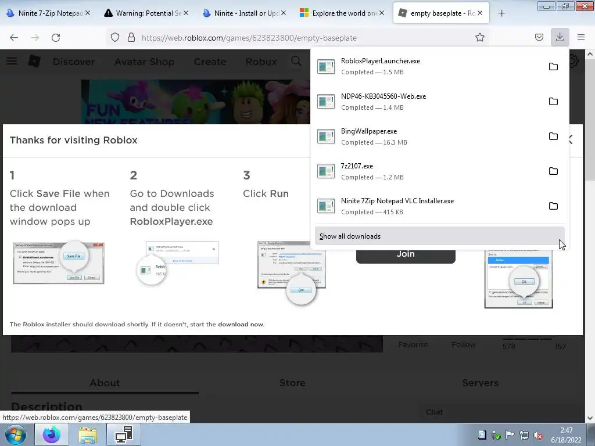Viewport: 595px width, 446px height.
Task: Click the Save to Pocket icon
Action: point(539,38)
